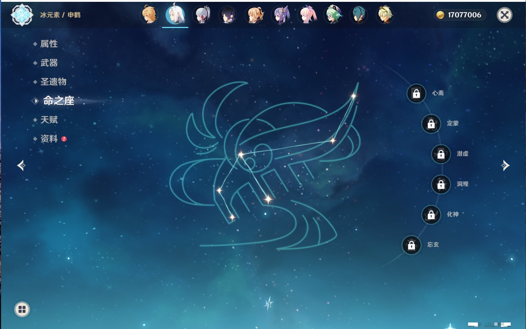Screen dimensions: 526x329
Task: Choose the dark-haired character avatar
Action: coord(228,15)
